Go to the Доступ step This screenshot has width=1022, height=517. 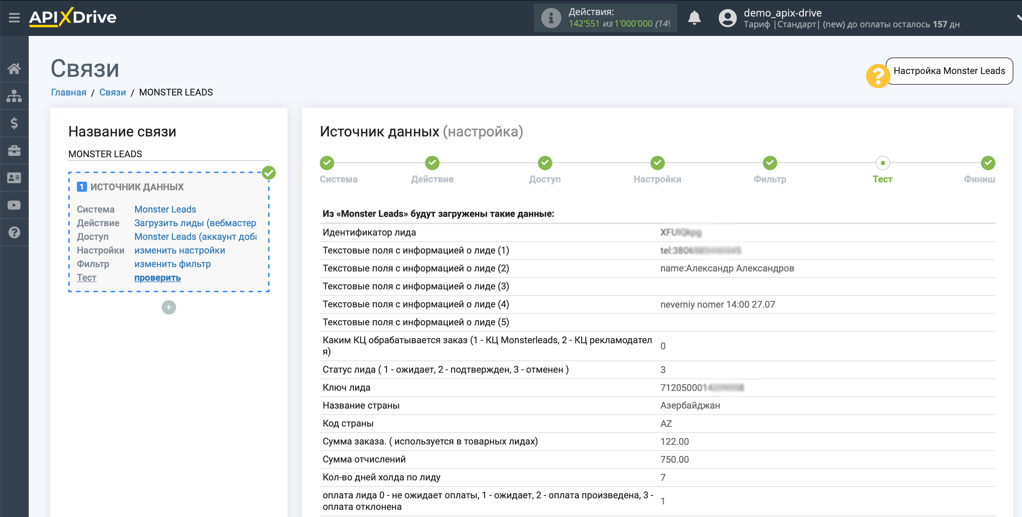(545, 163)
